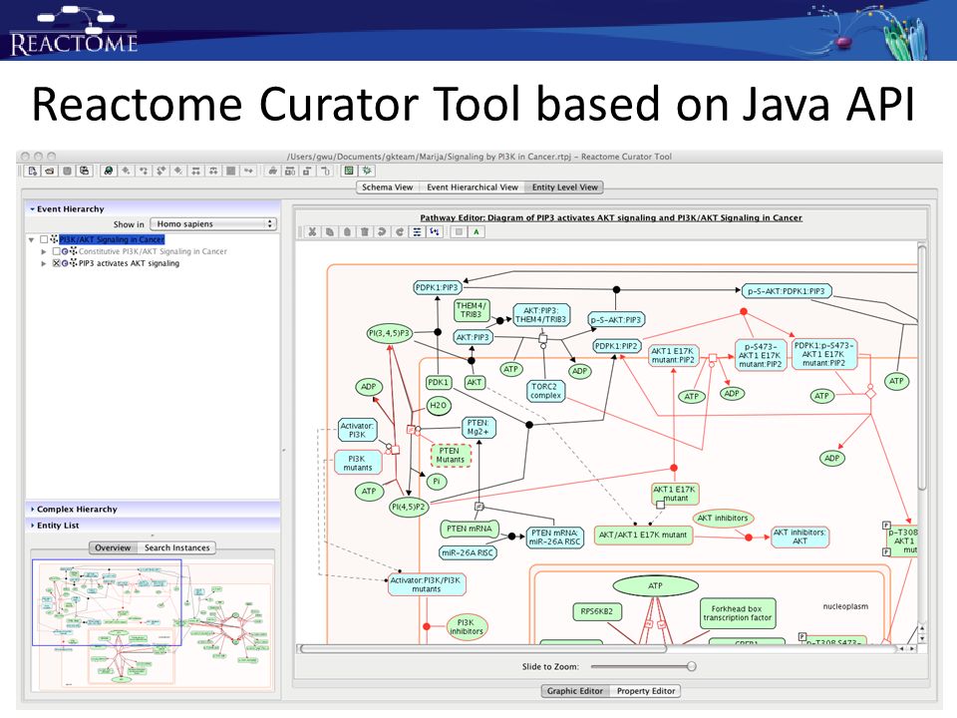Viewport: 957px width, 718px height.
Task: Click the layout alignment icon in Pathway Editor
Action: click(x=417, y=232)
